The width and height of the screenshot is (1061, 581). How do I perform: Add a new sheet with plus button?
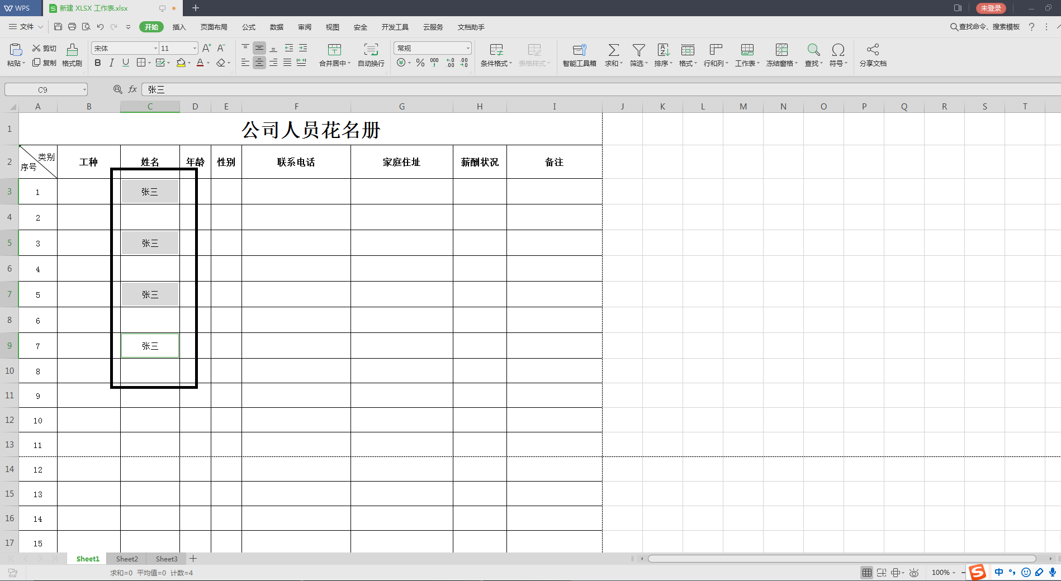tap(193, 559)
